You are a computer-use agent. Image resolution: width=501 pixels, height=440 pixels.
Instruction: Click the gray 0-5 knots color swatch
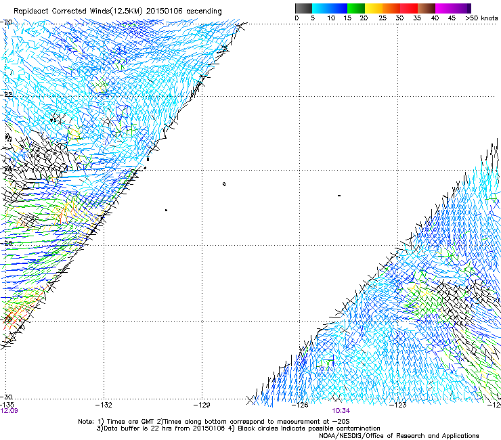(x=303, y=8)
